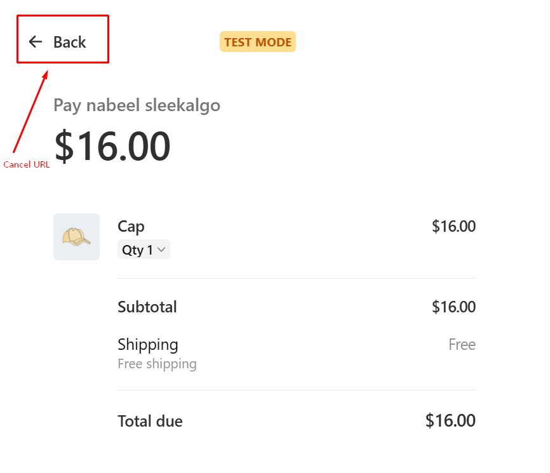Click the chevron next to Qty 1

(161, 250)
